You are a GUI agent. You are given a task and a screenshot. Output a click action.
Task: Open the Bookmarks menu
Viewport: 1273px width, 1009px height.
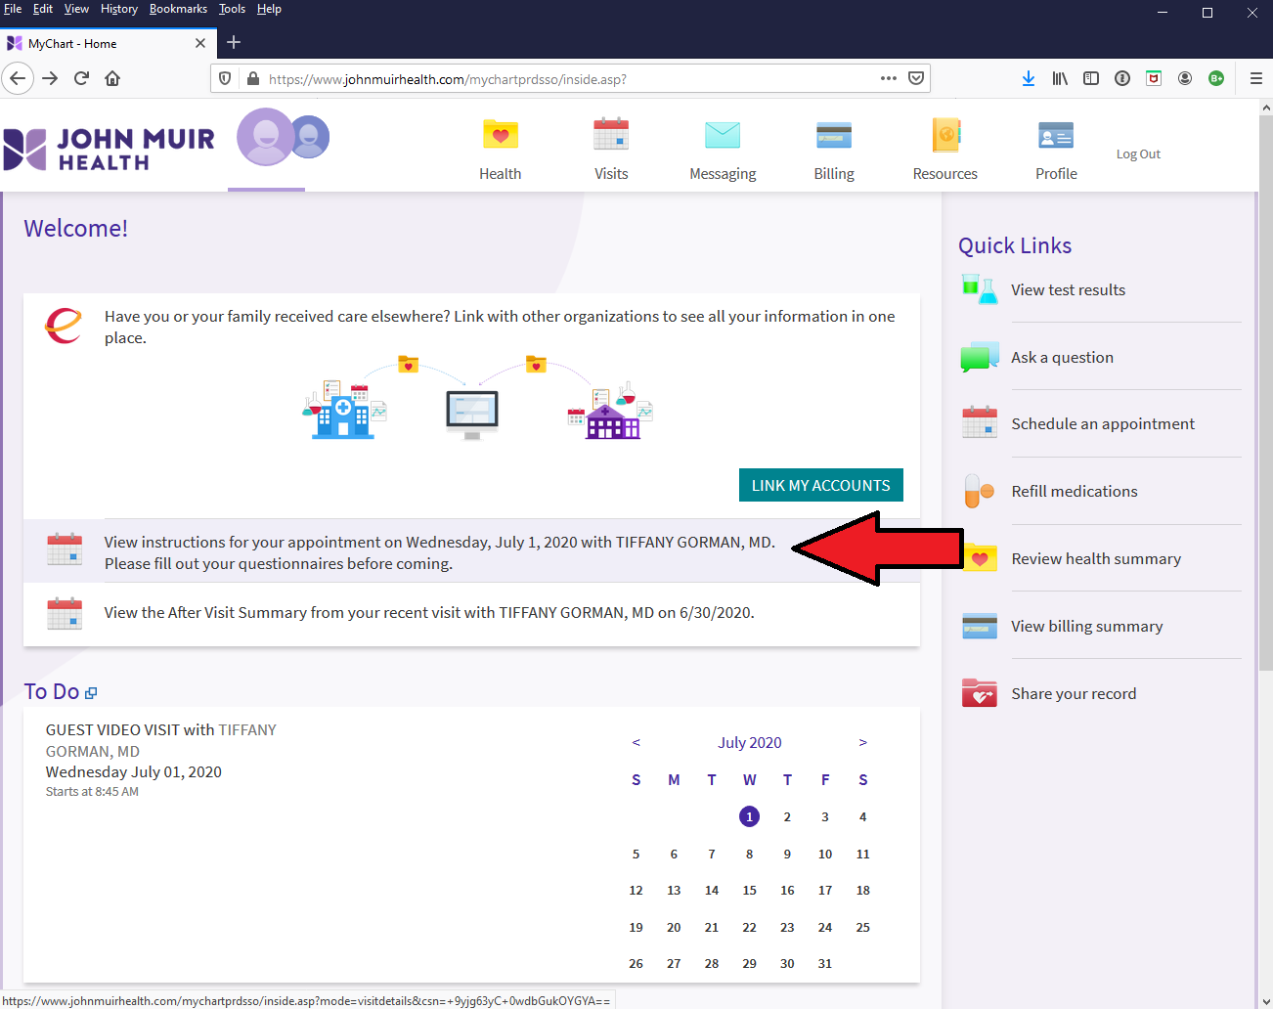coord(178,9)
